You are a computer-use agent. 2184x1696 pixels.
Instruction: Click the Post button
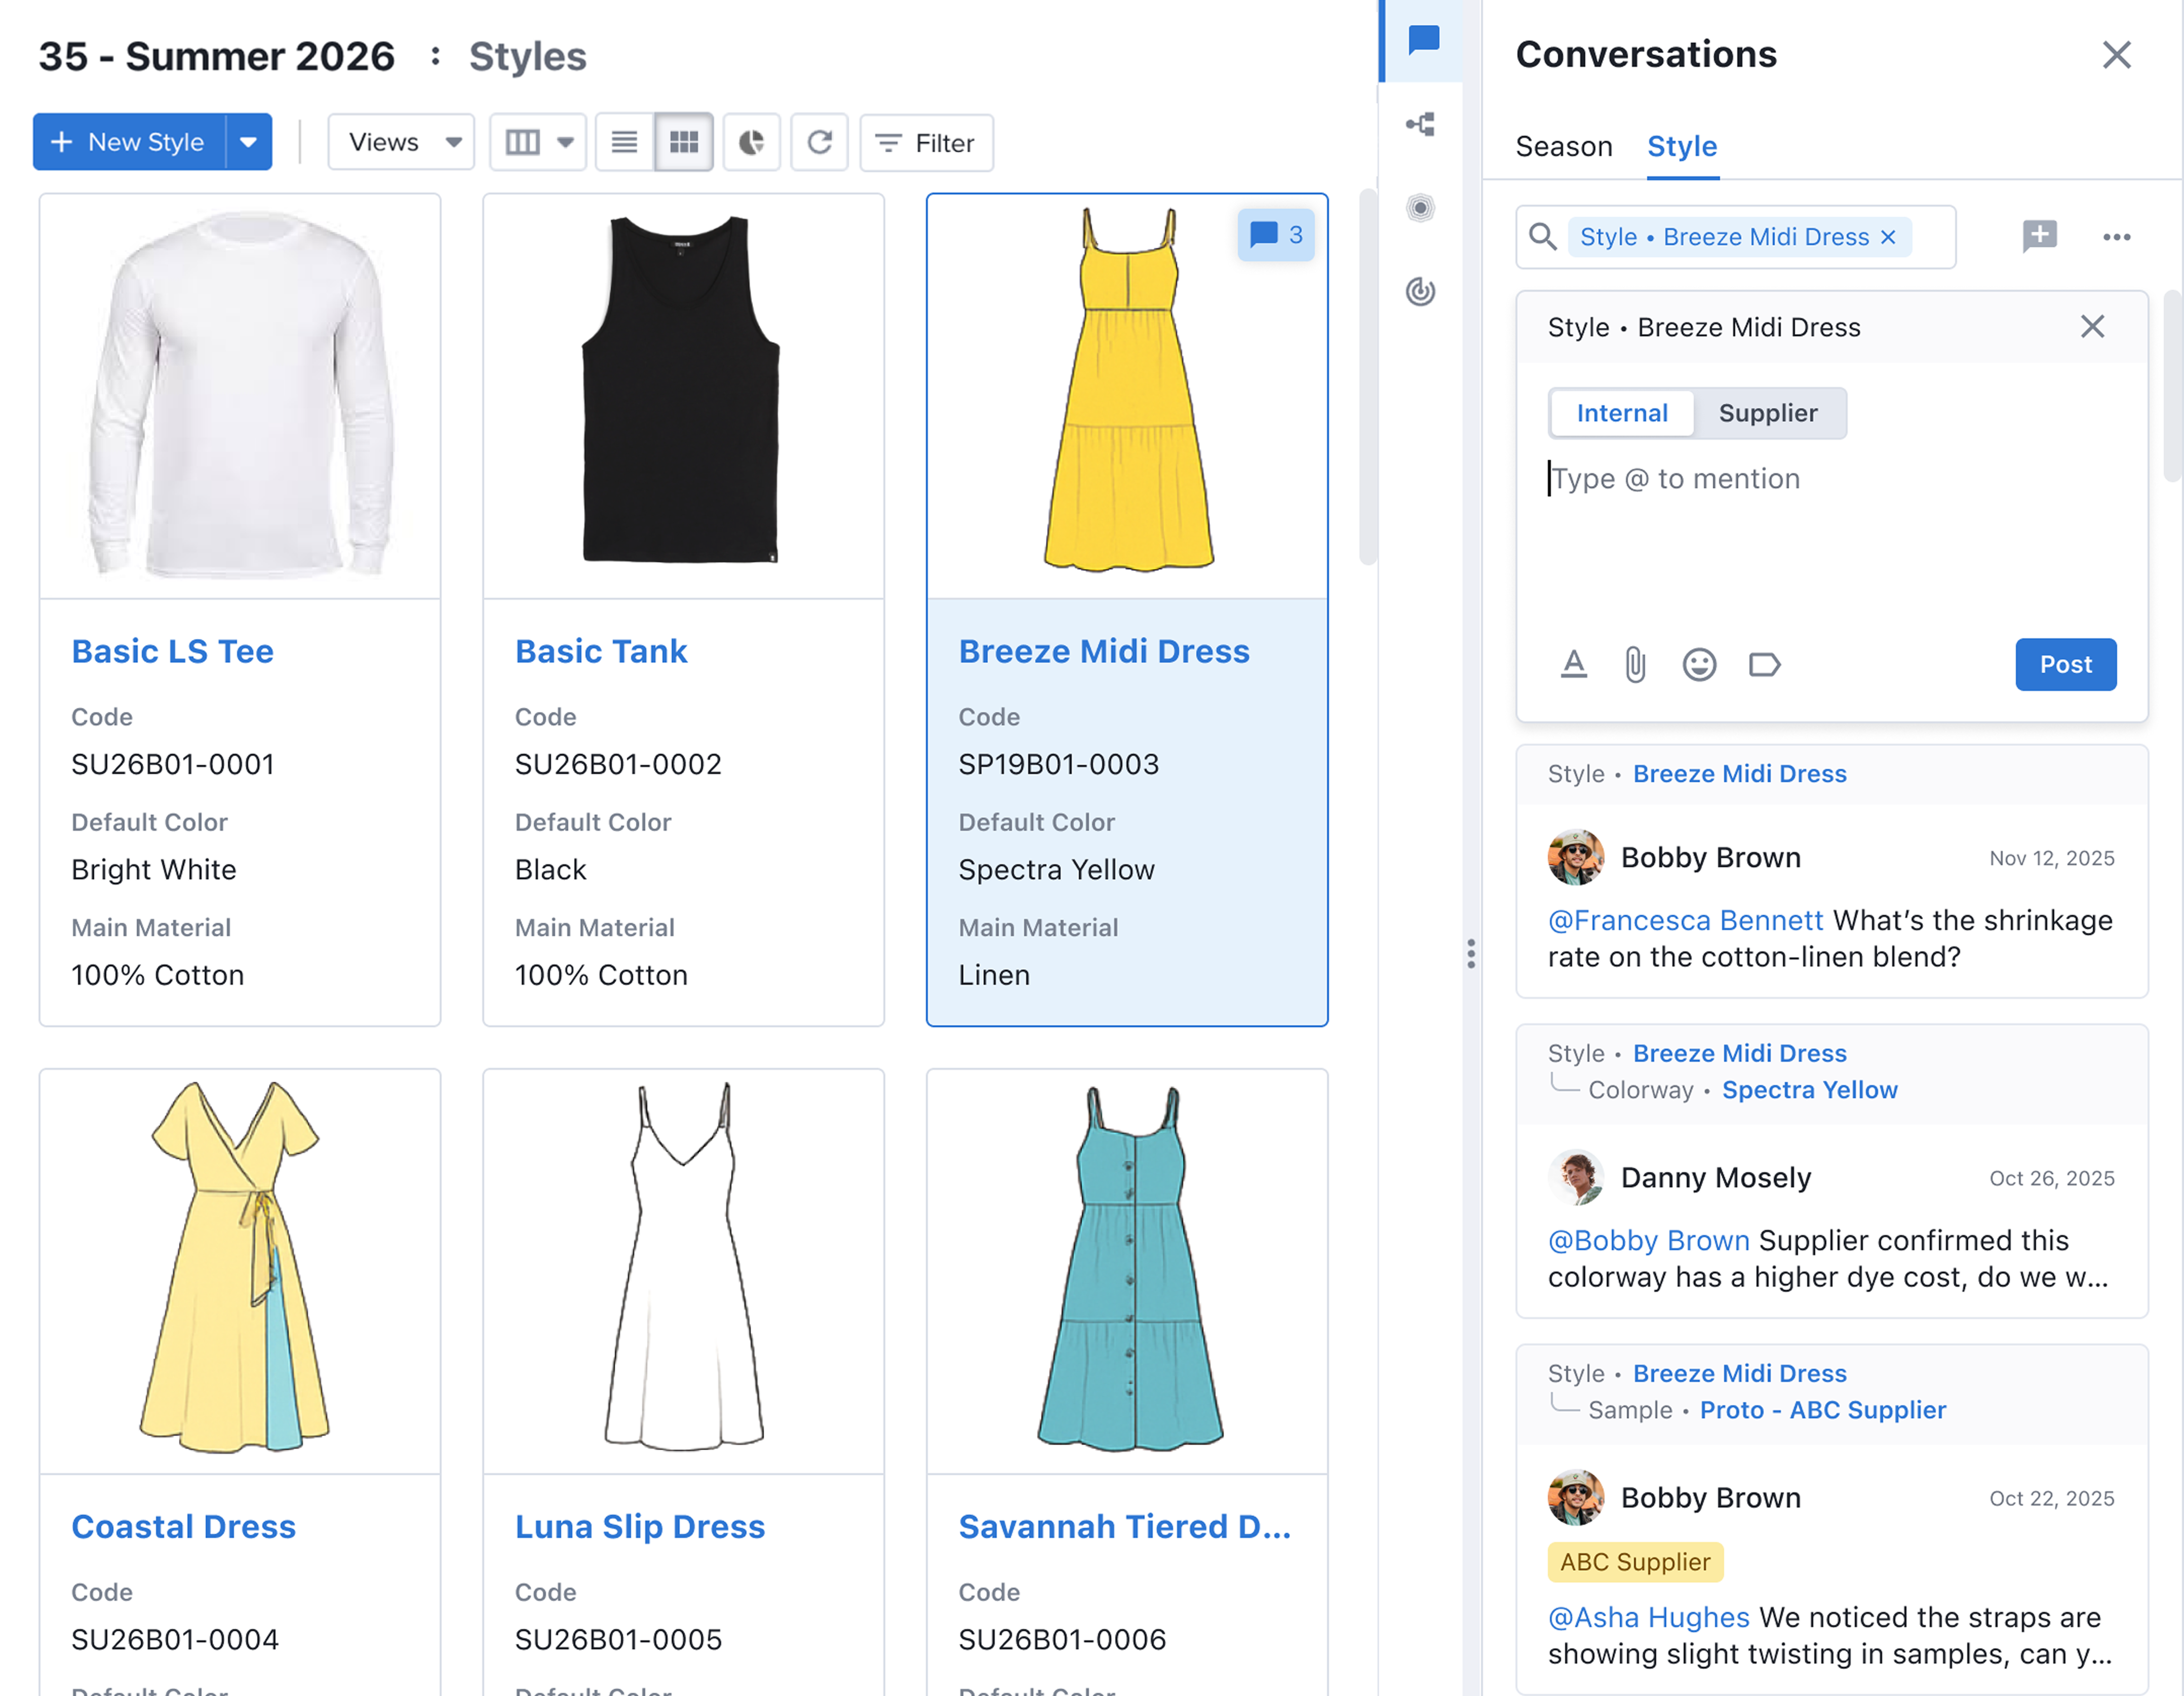(x=2065, y=665)
